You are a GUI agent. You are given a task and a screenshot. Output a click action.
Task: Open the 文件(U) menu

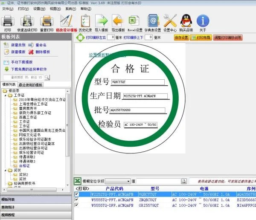pyautogui.click(x=8, y=9)
